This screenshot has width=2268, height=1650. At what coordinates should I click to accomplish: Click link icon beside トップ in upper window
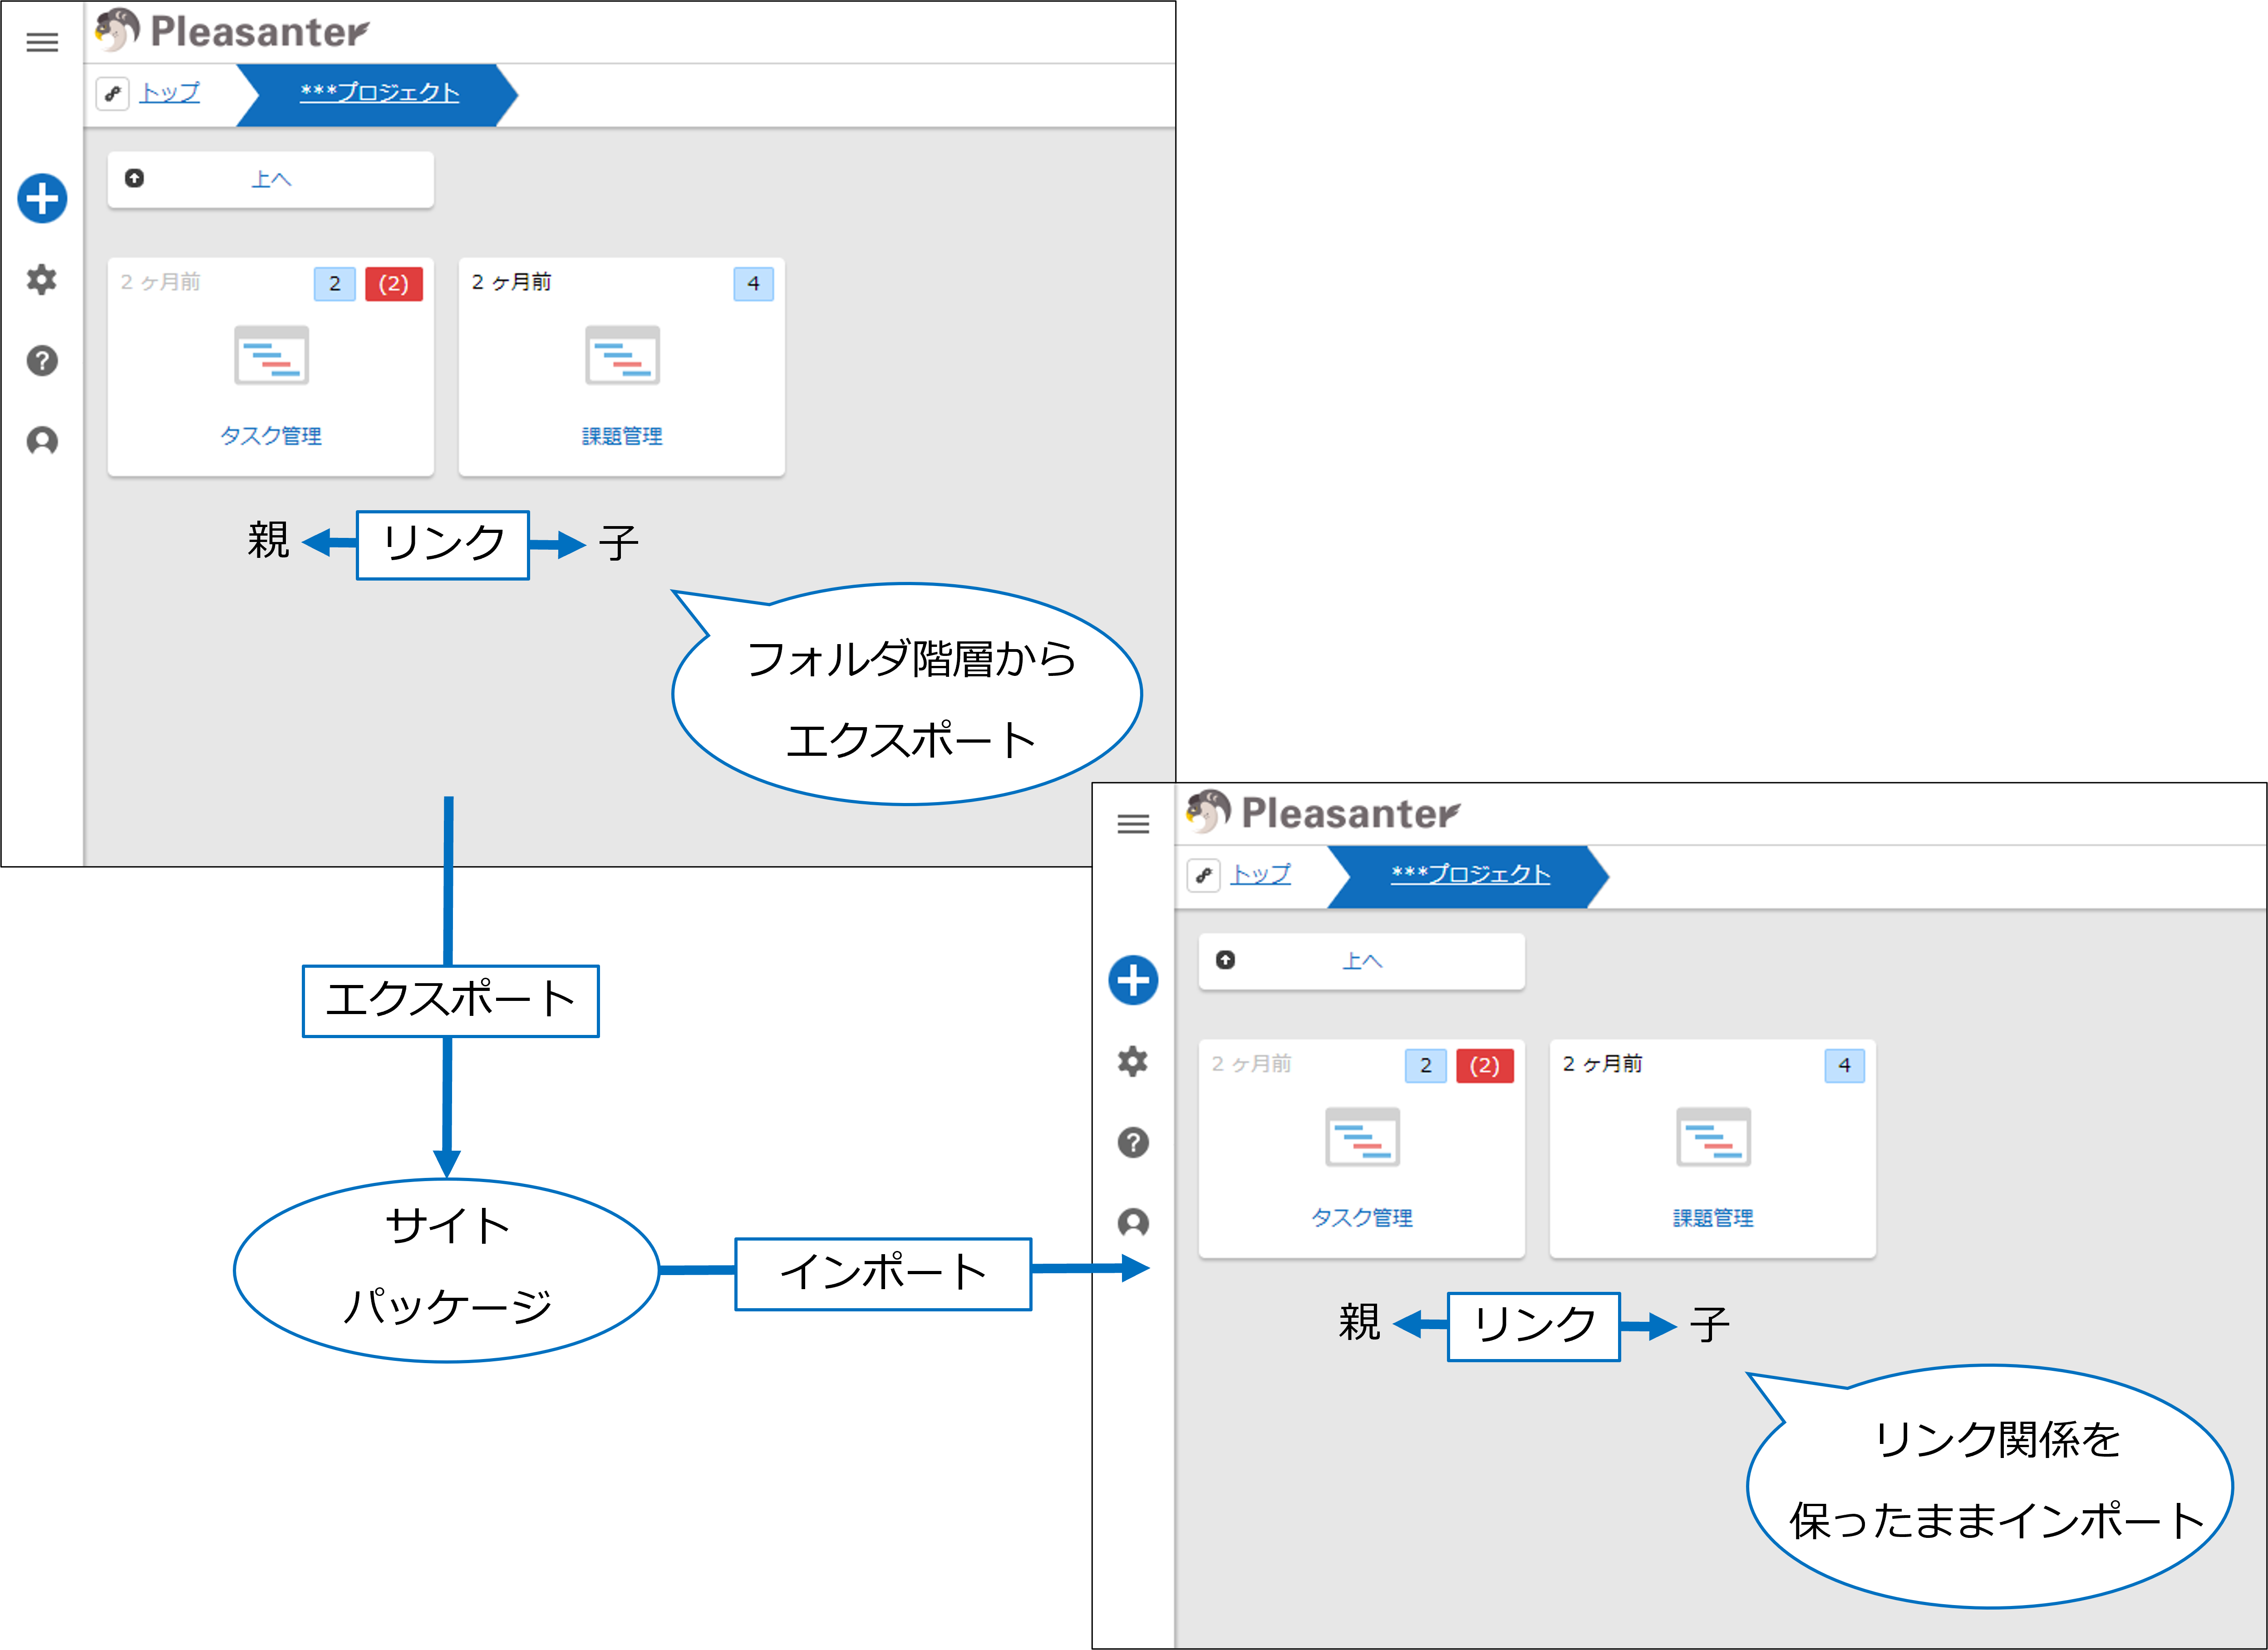tap(113, 94)
